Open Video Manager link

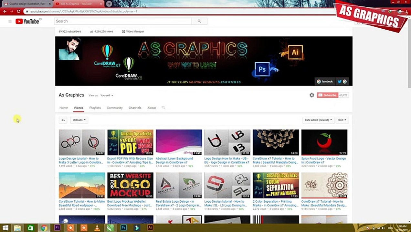[x=133, y=32]
